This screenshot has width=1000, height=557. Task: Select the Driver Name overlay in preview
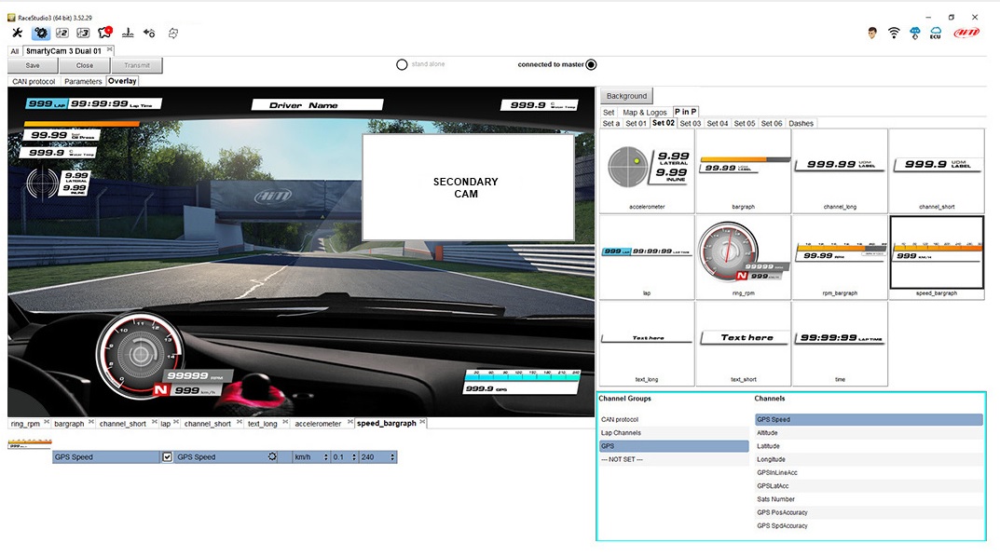[317, 105]
